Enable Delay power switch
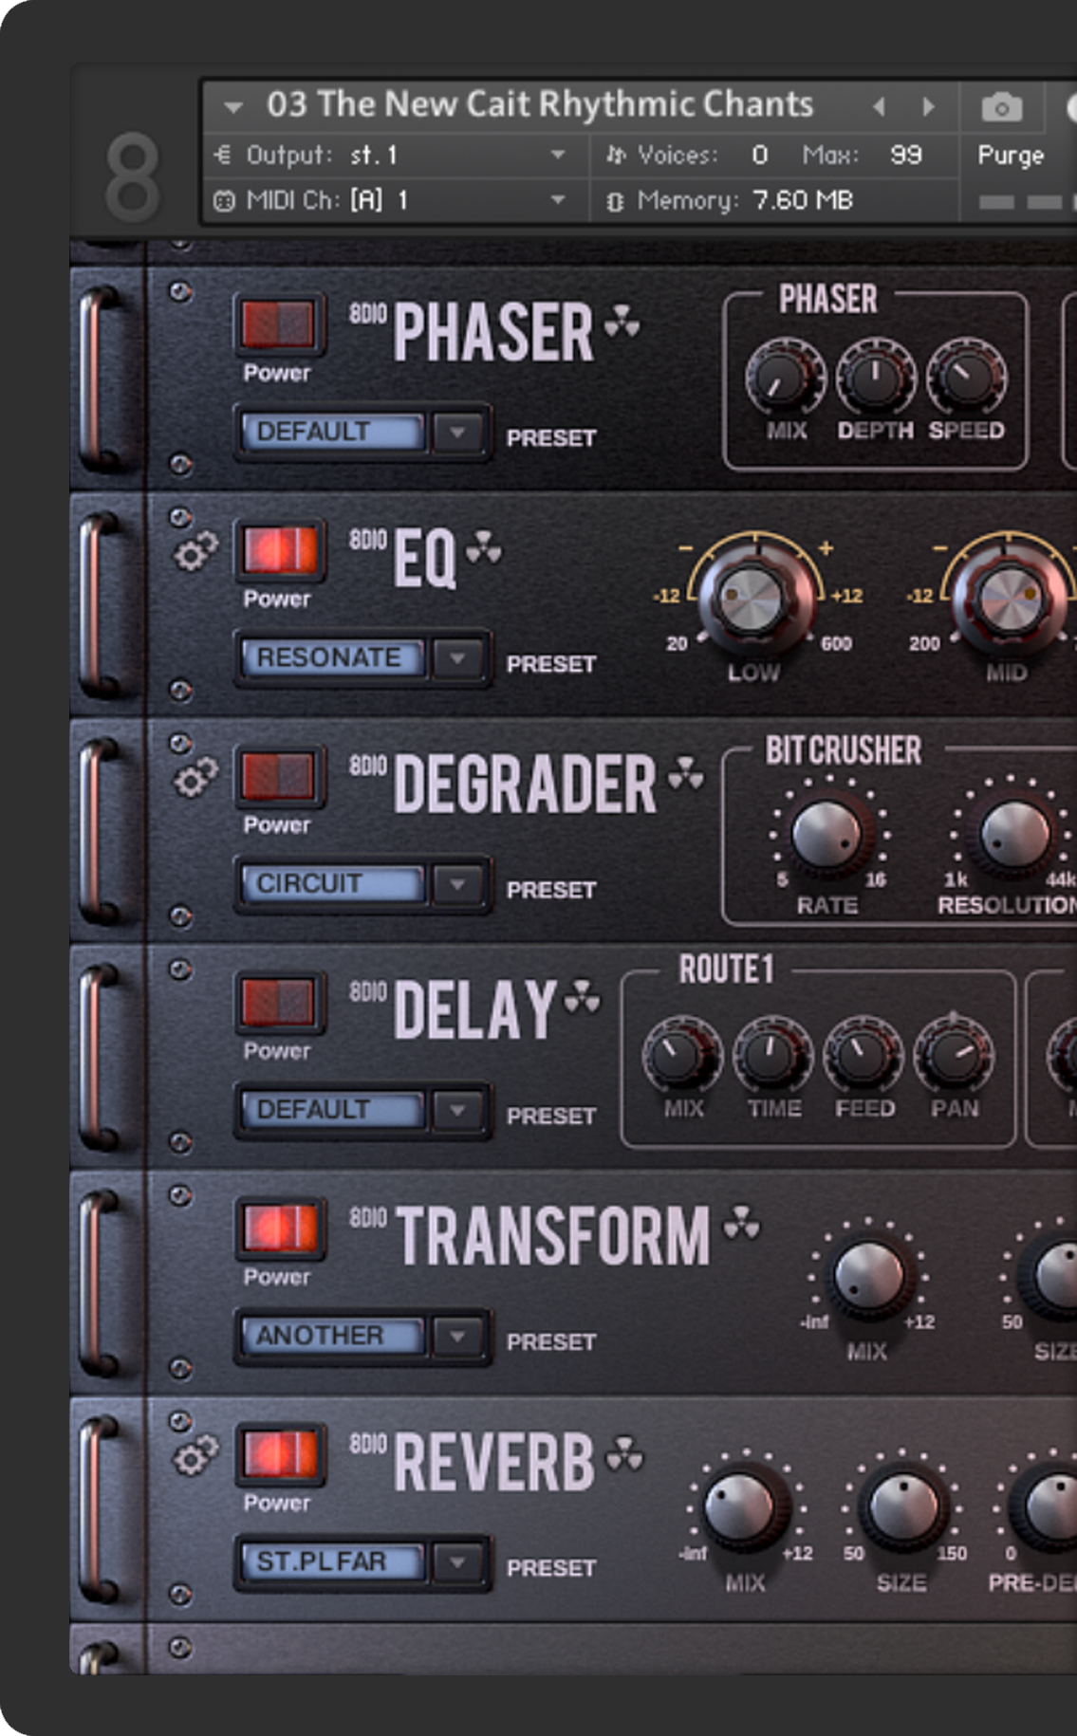Image resolution: width=1077 pixels, height=1736 pixels. 279,1002
